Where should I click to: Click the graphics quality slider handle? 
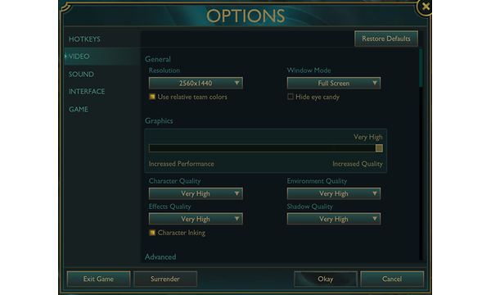[x=379, y=148]
